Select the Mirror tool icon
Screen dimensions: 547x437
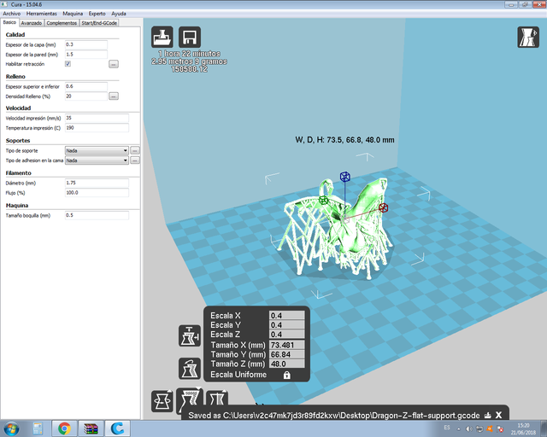(217, 399)
